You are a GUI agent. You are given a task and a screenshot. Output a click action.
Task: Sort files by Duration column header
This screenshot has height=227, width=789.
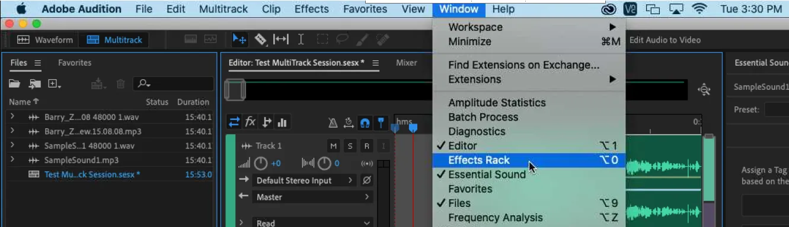coord(193,102)
